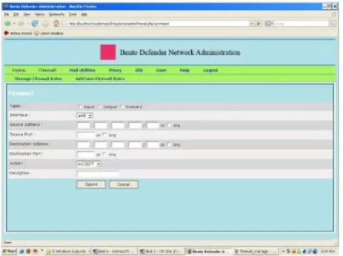Switch to the Bento Defender taskbar item
Screen dimensions: 343x256
(x=208, y=251)
